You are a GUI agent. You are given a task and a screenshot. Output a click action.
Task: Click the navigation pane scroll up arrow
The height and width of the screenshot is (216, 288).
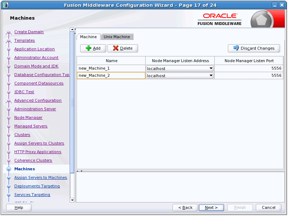72,30
